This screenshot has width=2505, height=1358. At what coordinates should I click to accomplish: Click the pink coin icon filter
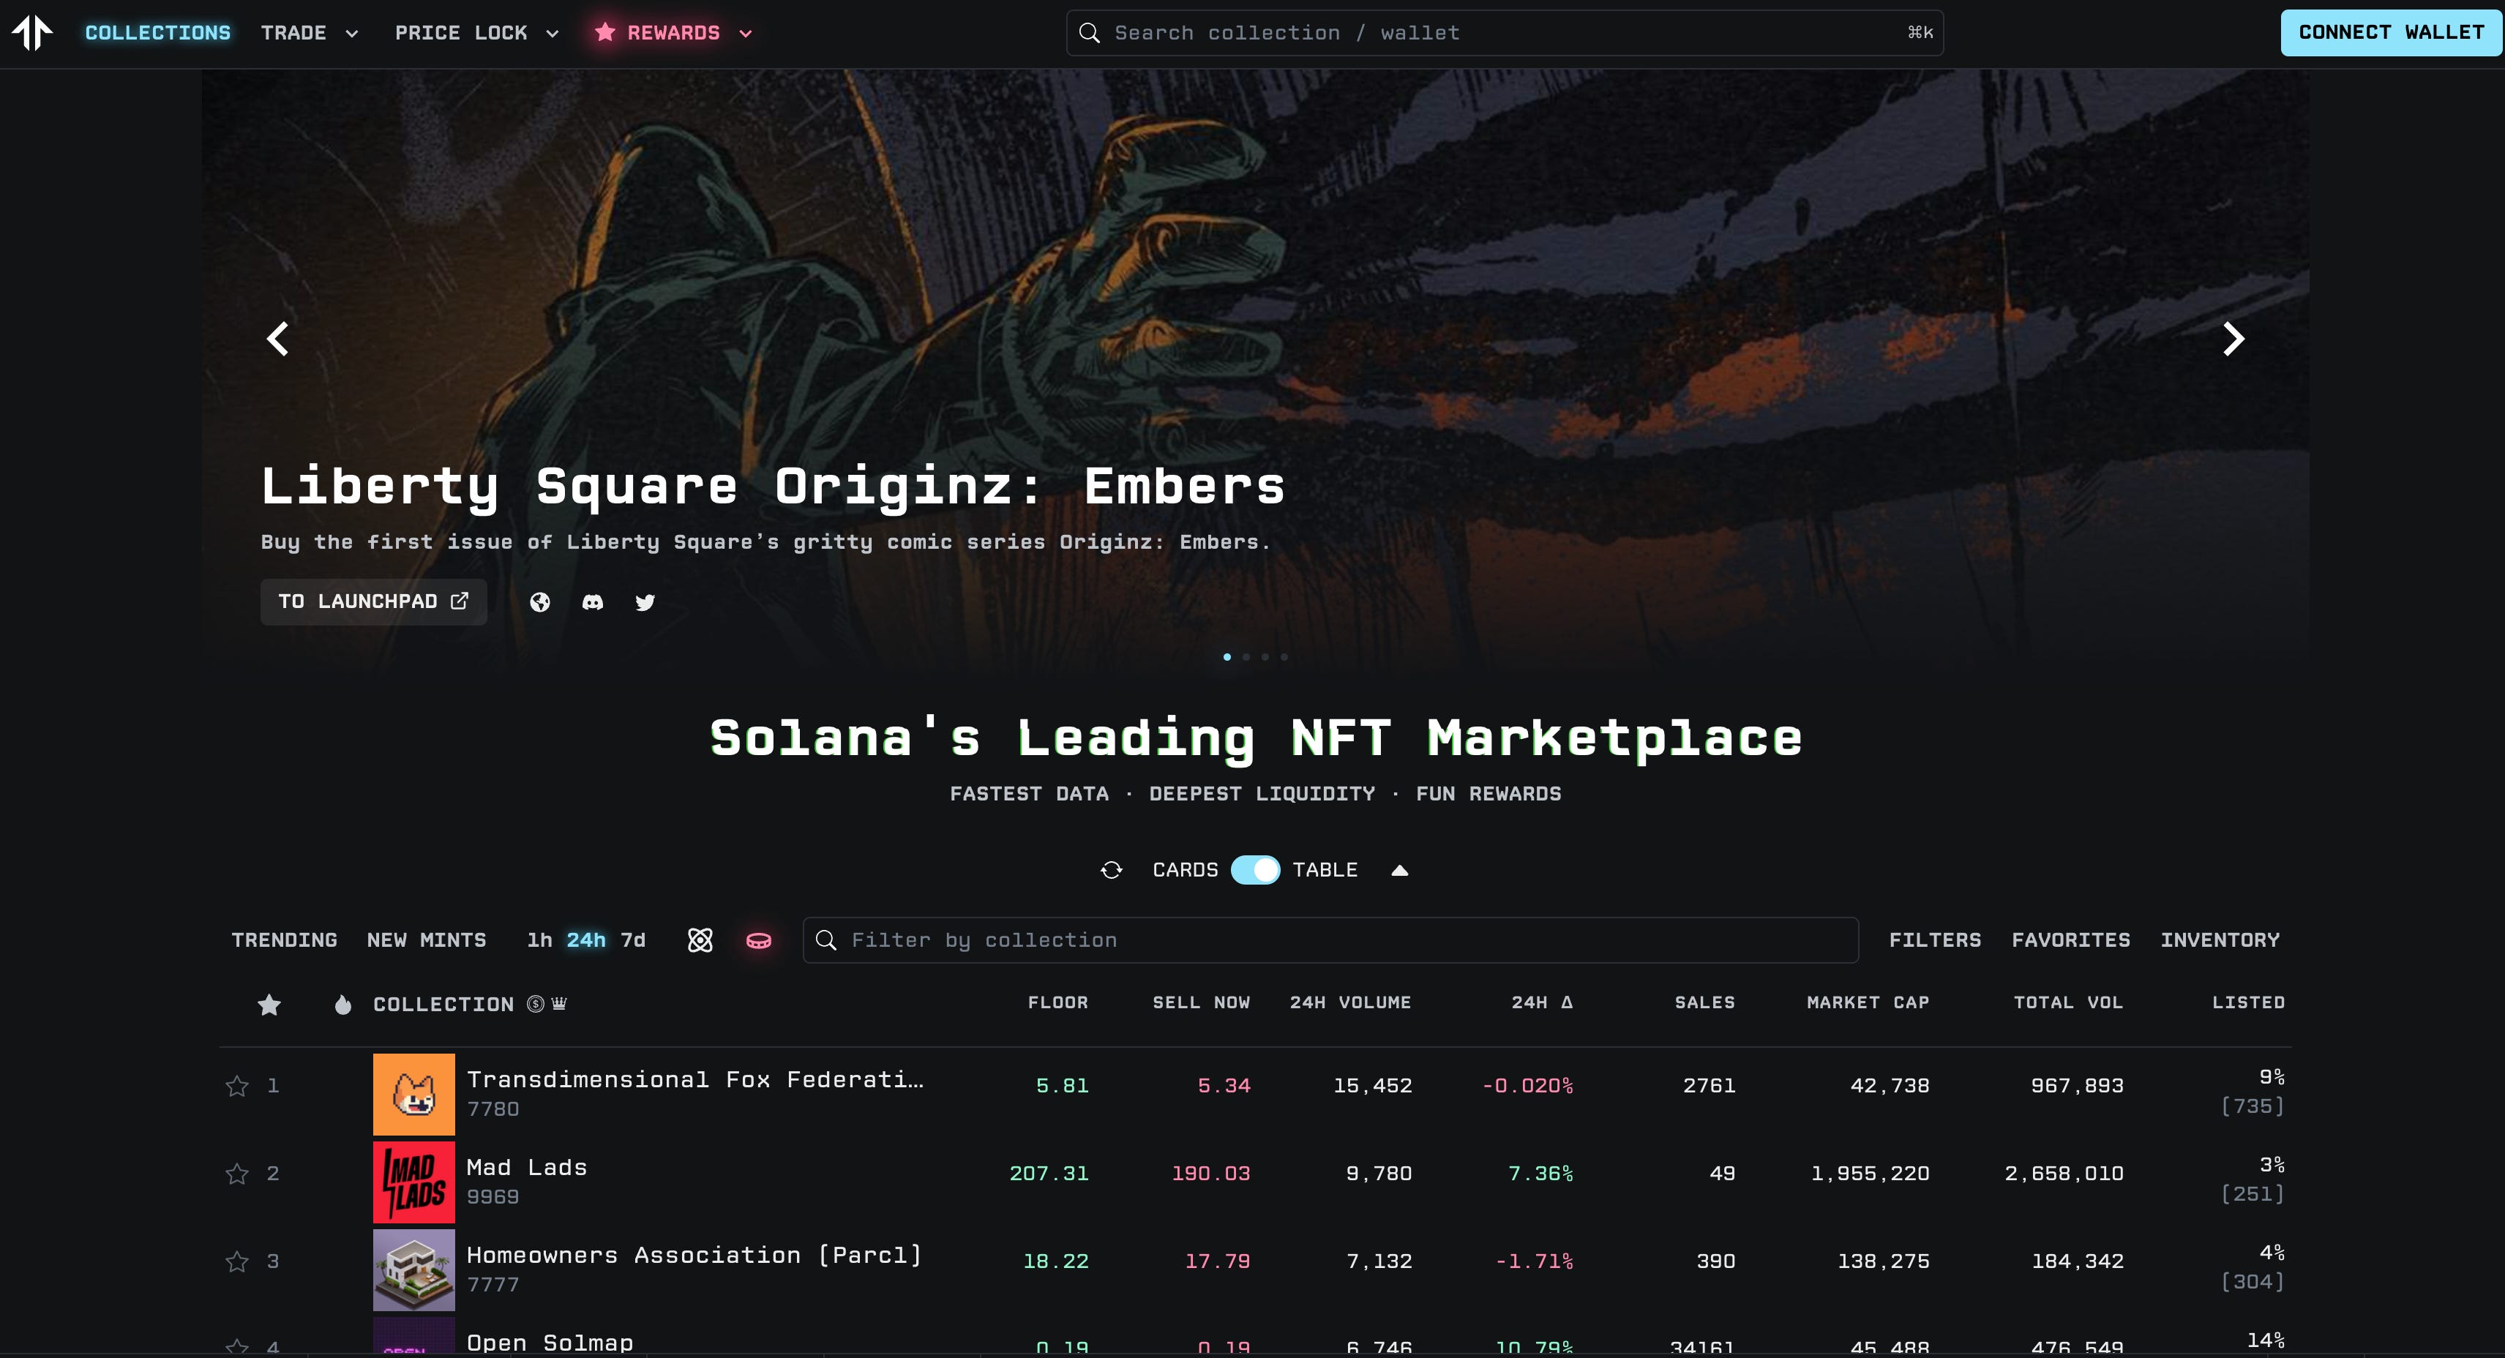pyautogui.click(x=758, y=940)
